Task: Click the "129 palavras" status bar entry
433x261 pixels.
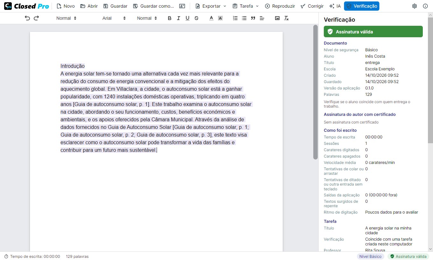Action: point(77,256)
